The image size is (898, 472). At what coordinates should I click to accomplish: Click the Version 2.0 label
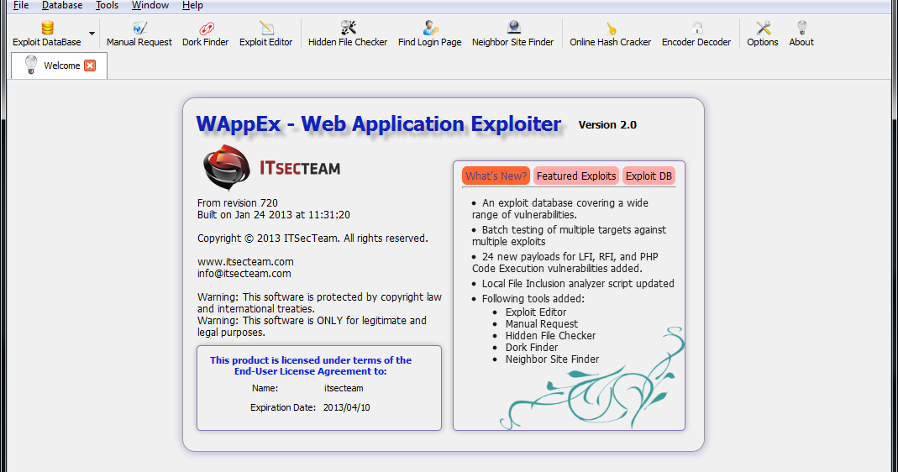click(607, 125)
